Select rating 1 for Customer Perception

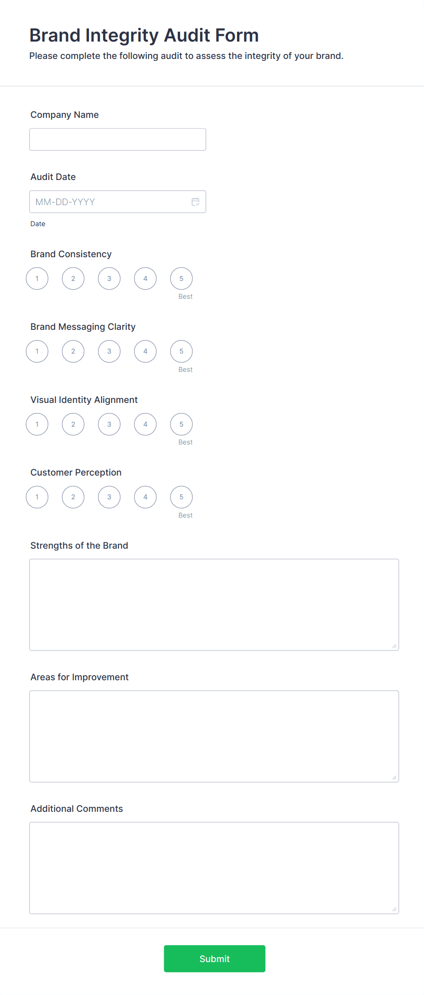click(x=37, y=497)
